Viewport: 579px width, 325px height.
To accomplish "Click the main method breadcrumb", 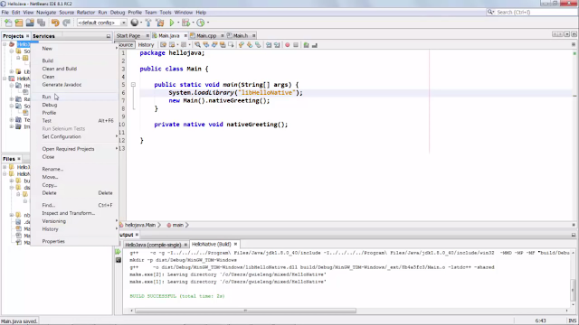I will [x=177, y=225].
